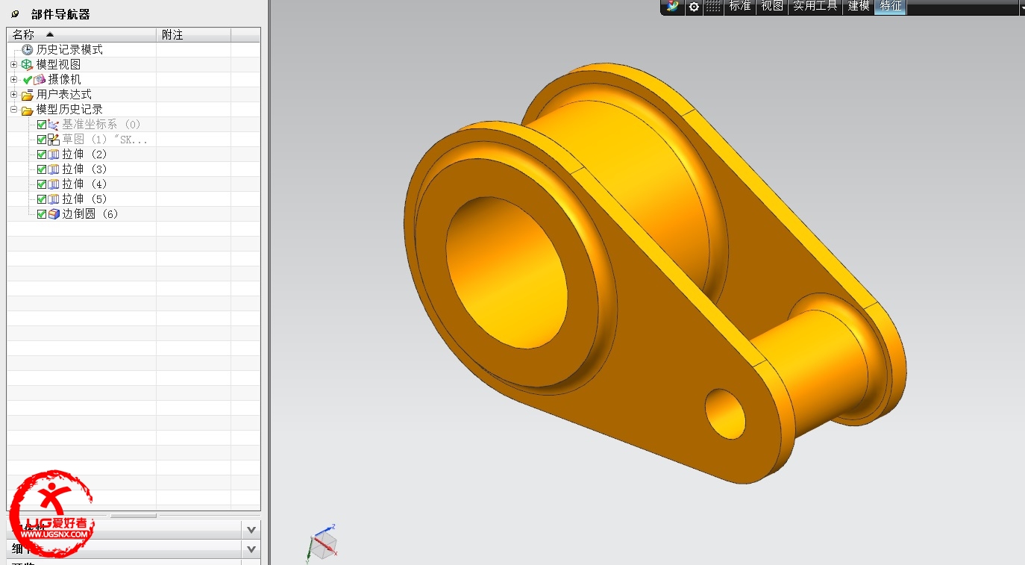Open the gear settings icon in top toolbar
Image resolution: width=1025 pixels, height=565 pixels.
coord(694,7)
